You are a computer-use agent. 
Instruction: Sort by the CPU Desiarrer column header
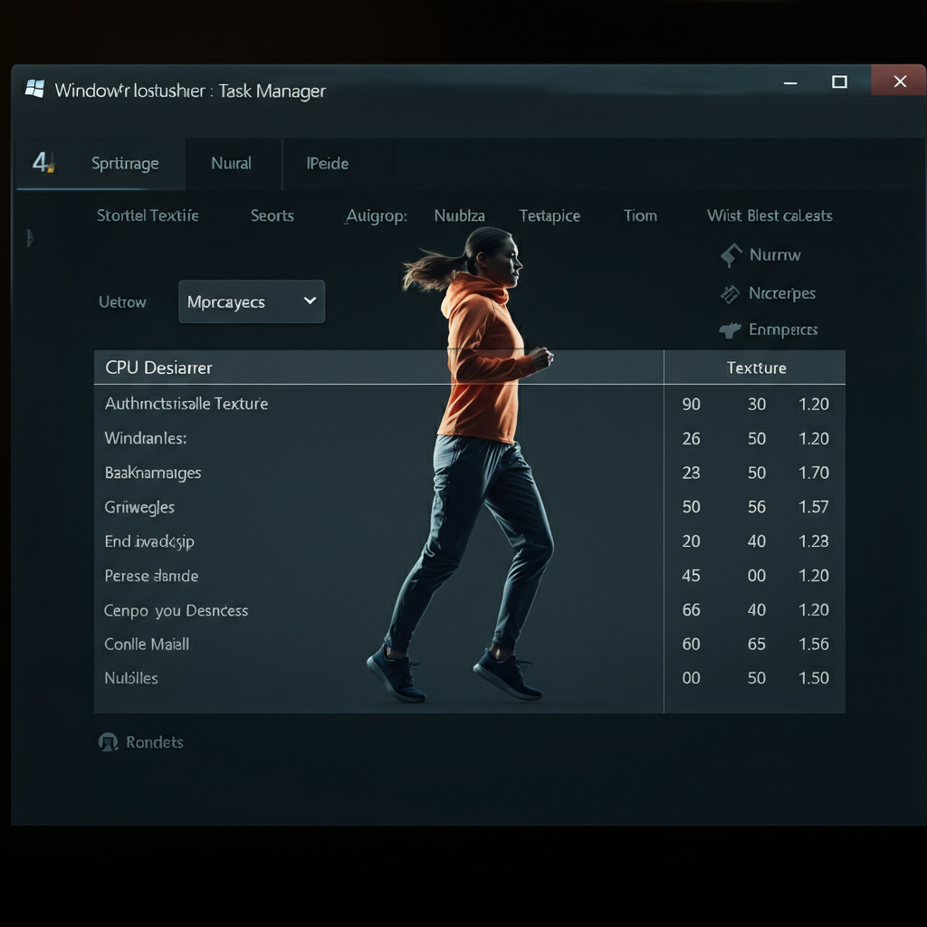click(x=158, y=368)
